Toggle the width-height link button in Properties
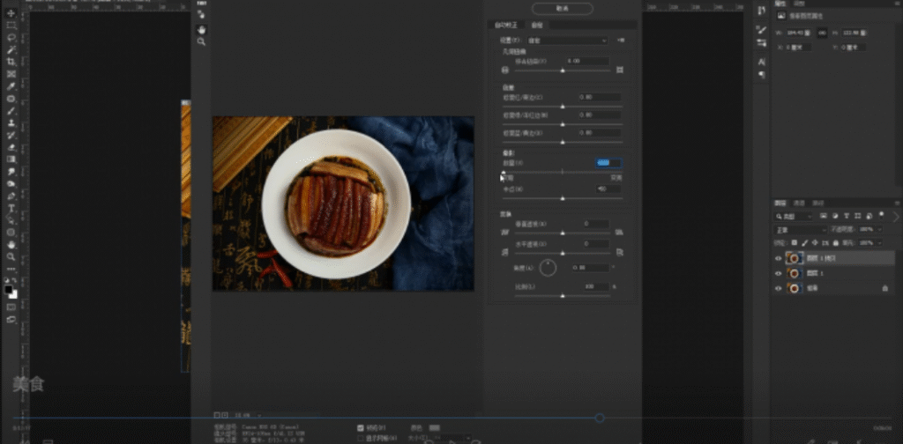The width and height of the screenshot is (903, 444). coord(823,33)
